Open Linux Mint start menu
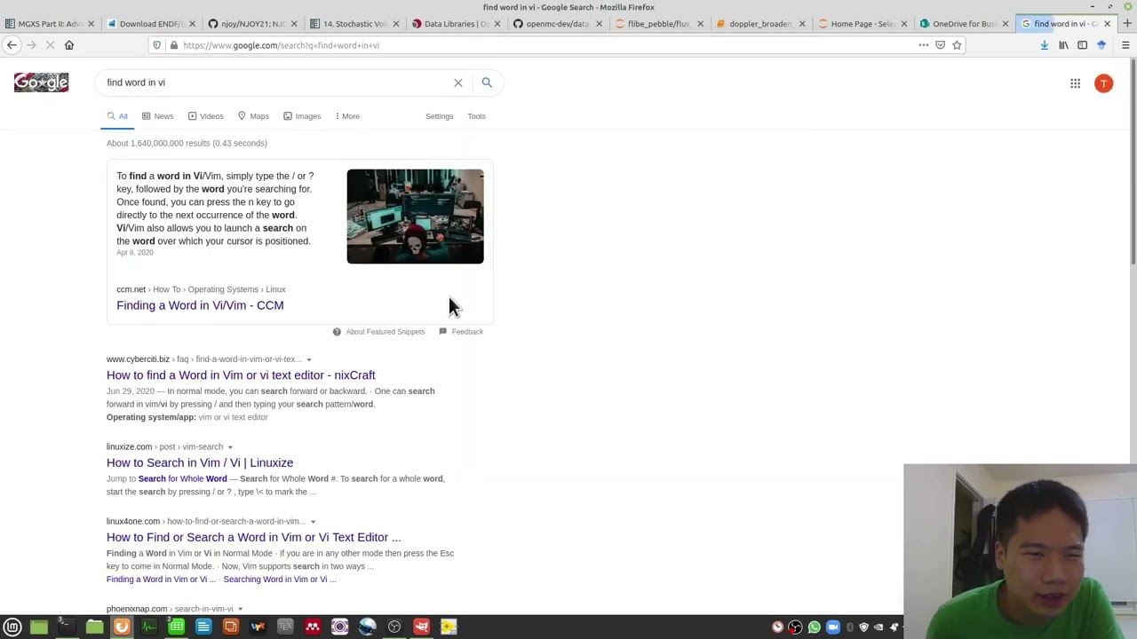1137x639 pixels. (12, 627)
